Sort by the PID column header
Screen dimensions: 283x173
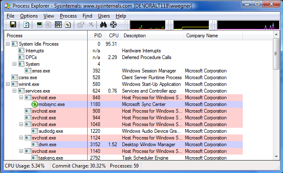96,36
